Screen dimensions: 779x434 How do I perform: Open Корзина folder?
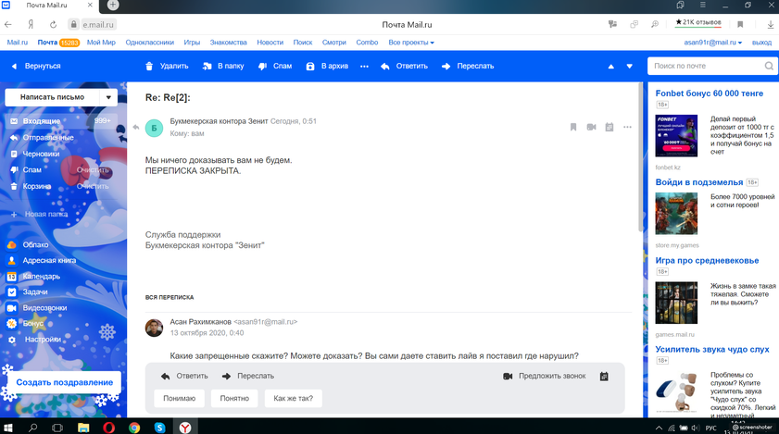(x=37, y=186)
